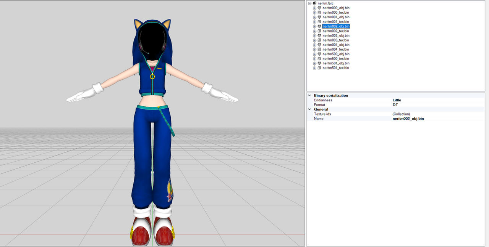Select neritm004_obj.bin in the tree

pyautogui.click(x=336, y=45)
